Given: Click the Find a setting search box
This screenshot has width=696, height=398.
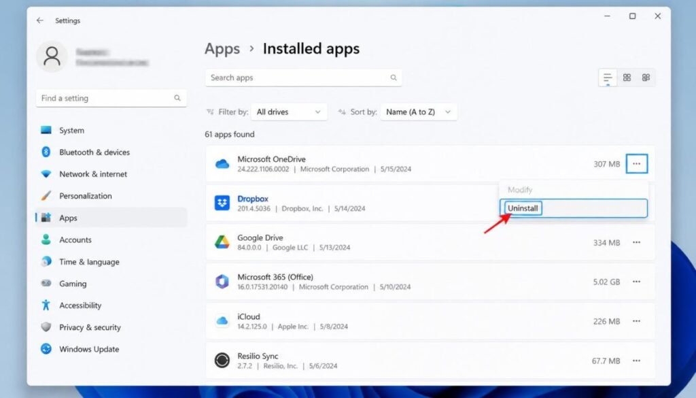Looking at the screenshot, I should click(111, 98).
